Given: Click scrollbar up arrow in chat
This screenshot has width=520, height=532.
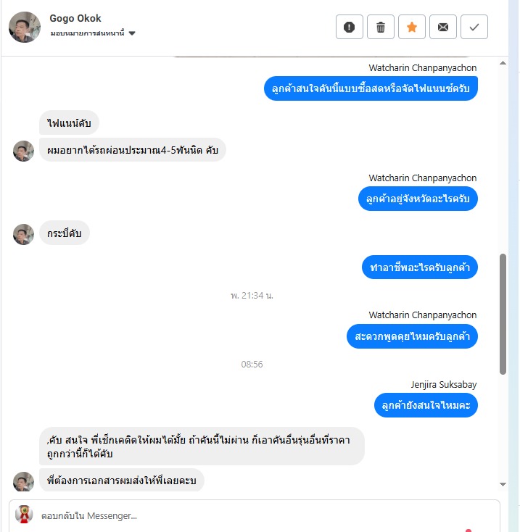Looking at the screenshot, I should [x=503, y=63].
